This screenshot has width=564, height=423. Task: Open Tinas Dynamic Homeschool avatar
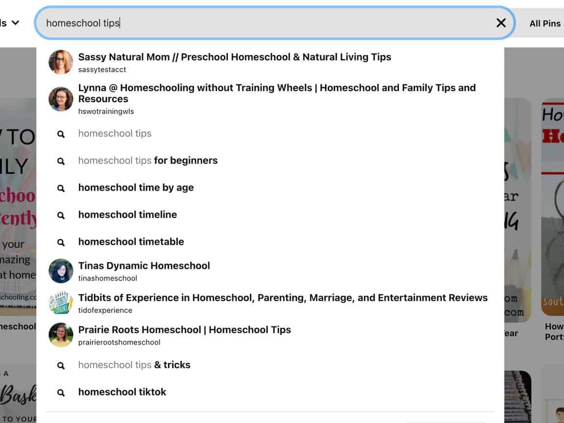tap(61, 271)
